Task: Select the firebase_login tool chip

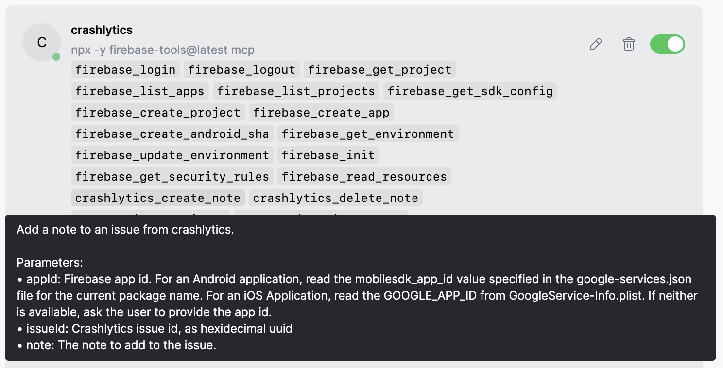Action: (125, 69)
